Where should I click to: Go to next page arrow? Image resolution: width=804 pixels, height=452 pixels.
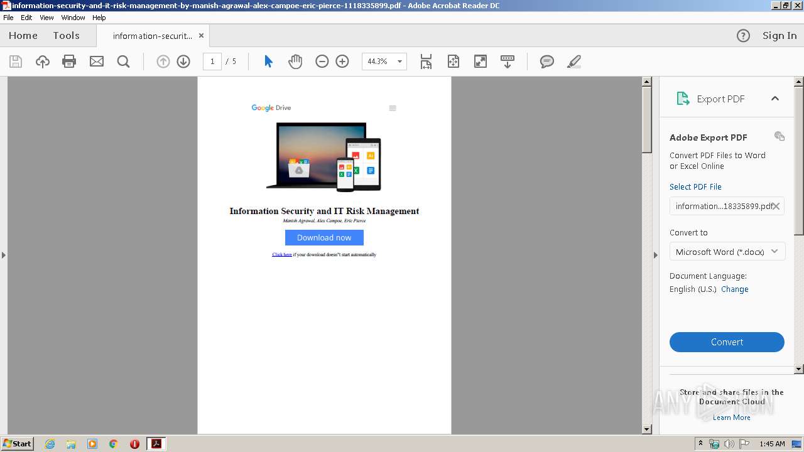point(183,62)
